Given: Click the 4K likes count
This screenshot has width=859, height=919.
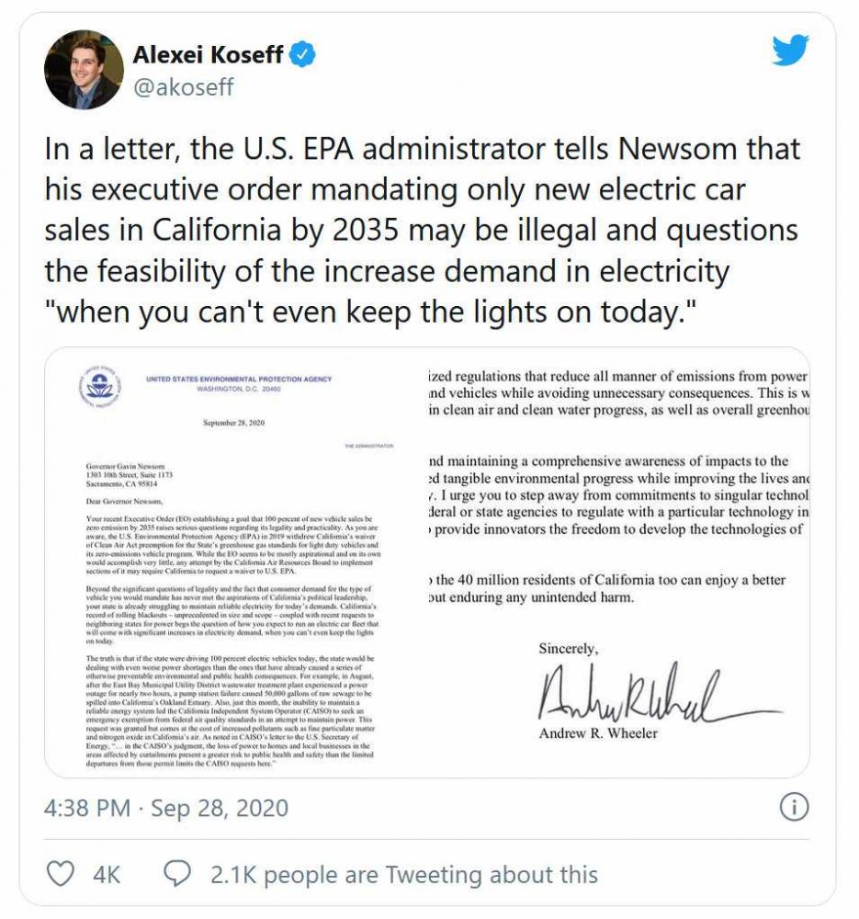Looking at the screenshot, I should pyautogui.click(x=107, y=874).
